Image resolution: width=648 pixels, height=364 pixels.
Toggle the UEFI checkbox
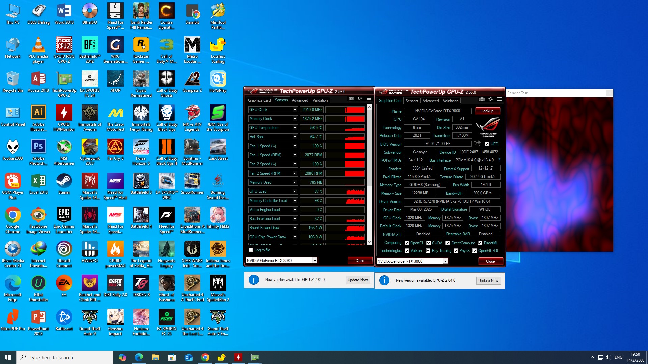[487, 144]
